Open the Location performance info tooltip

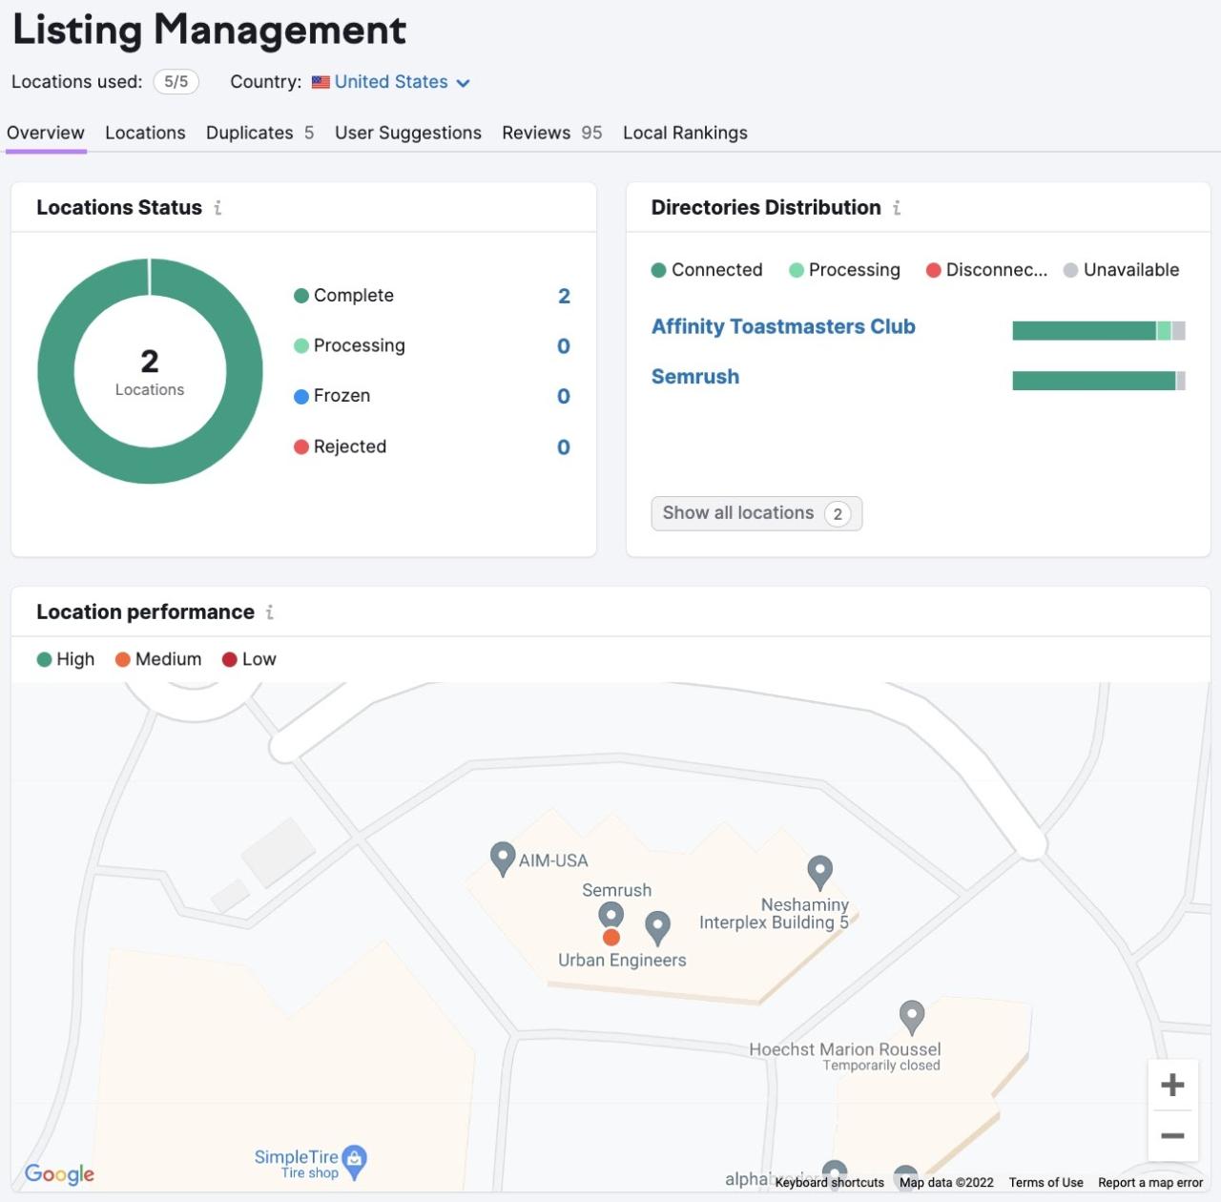click(x=270, y=612)
